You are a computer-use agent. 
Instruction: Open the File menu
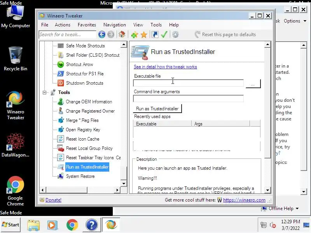point(45,25)
